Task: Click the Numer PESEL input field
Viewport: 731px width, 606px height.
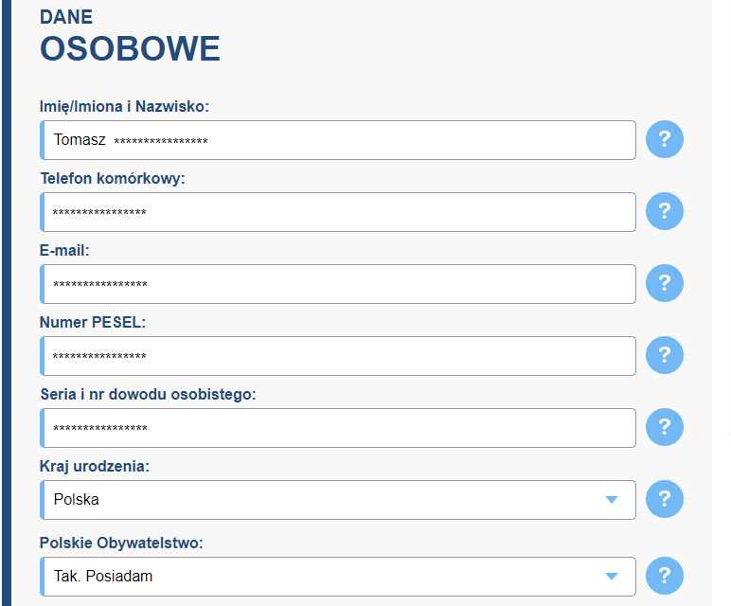Action: click(x=338, y=356)
